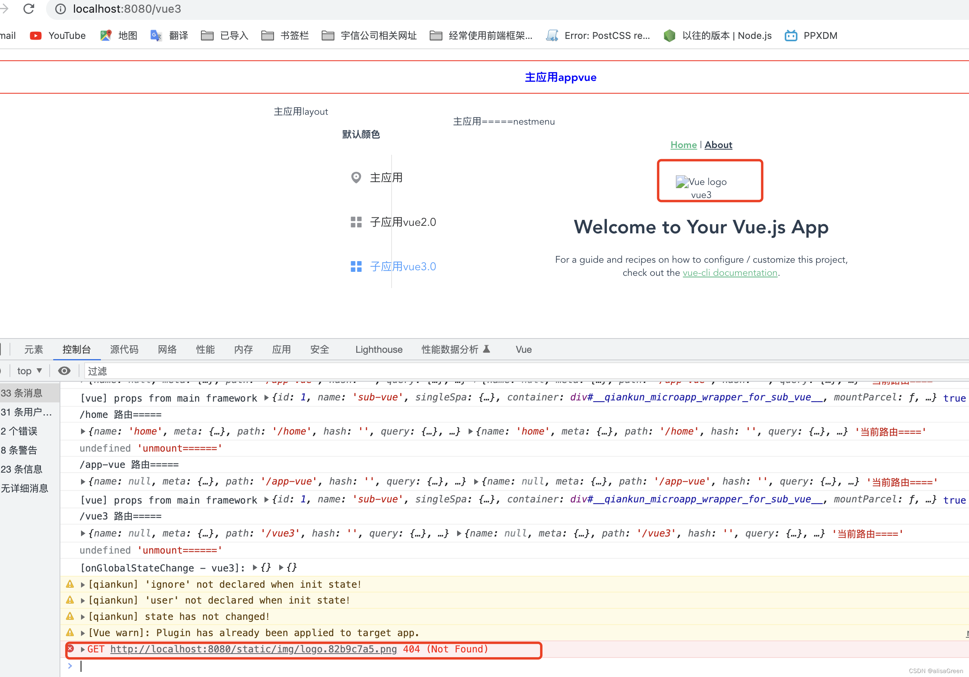Image resolution: width=969 pixels, height=677 pixels.
Task: Open the YouTube bookmark
Action: 58,35
